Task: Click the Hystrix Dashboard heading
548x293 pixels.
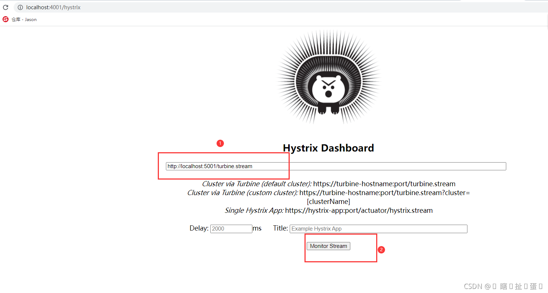Action: click(329, 148)
